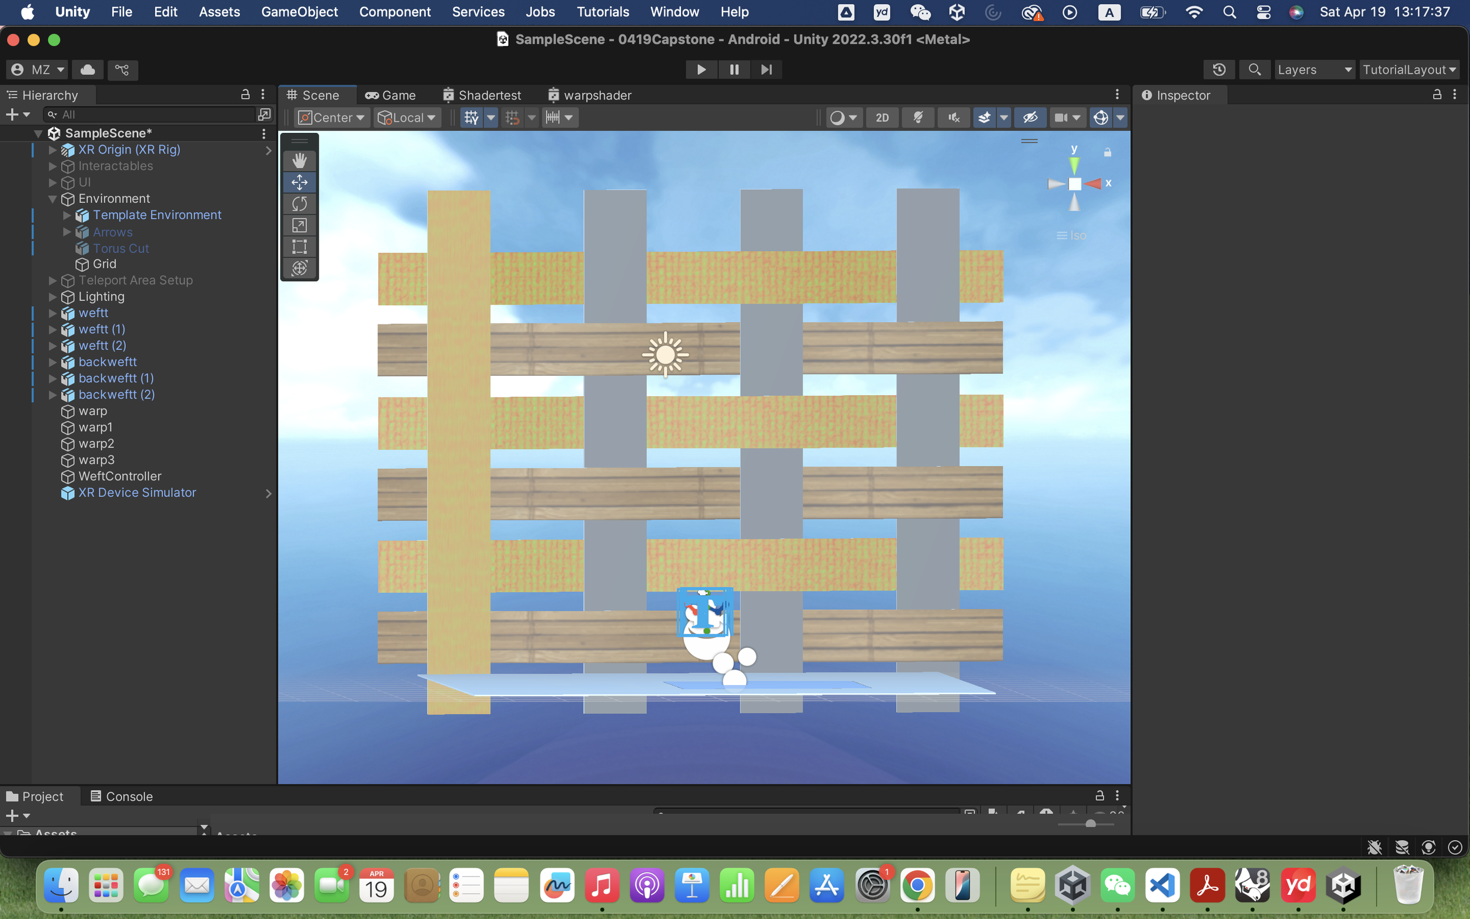Open the TutorialLayout layout dropdown
The image size is (1470, 919).
(1409, 69)
